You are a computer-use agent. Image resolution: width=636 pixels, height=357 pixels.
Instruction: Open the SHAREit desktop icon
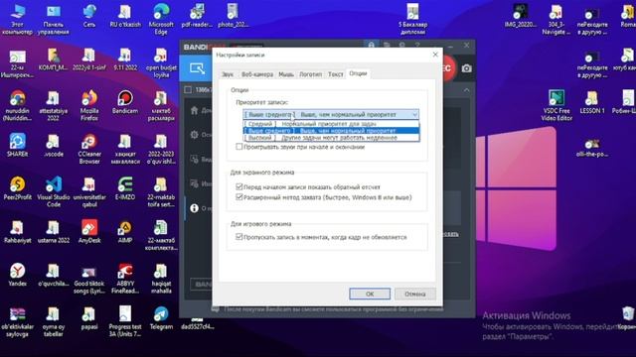click(x=18, y=146)
